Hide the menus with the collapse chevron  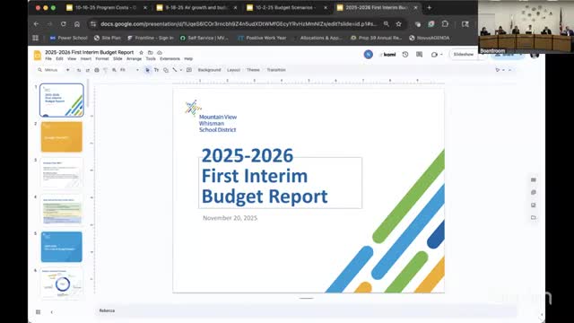click(510, 70)
